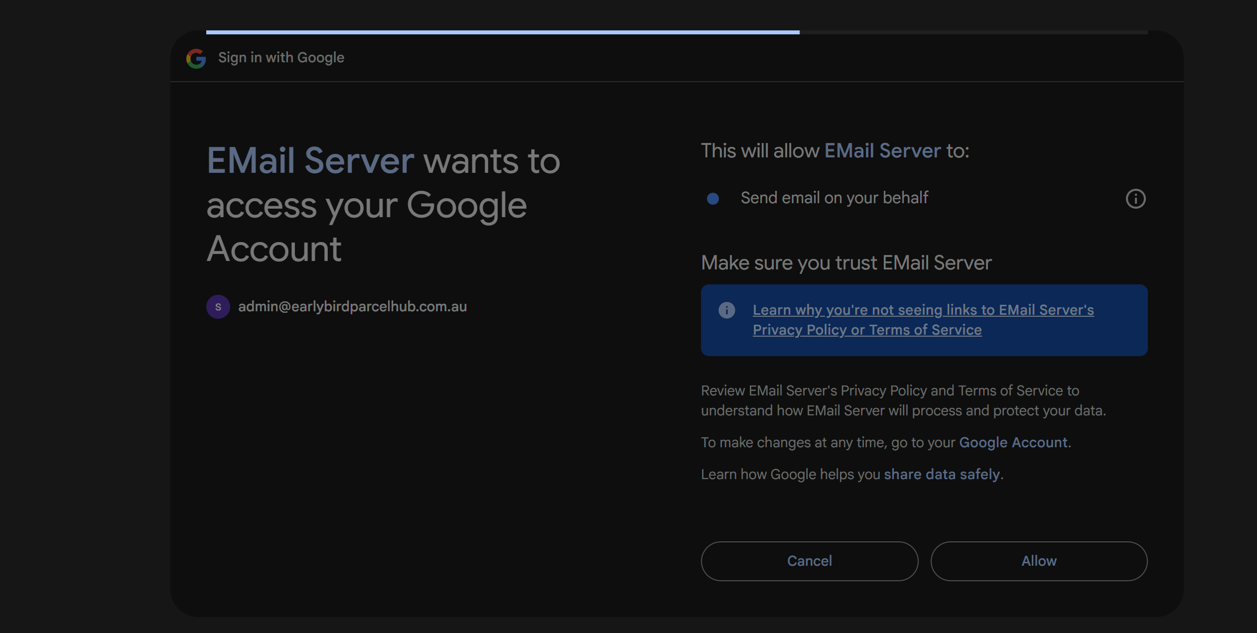The image size is (1257, 633).
Task: Click the info icon in blue notice box
Action: pos(726,310)
